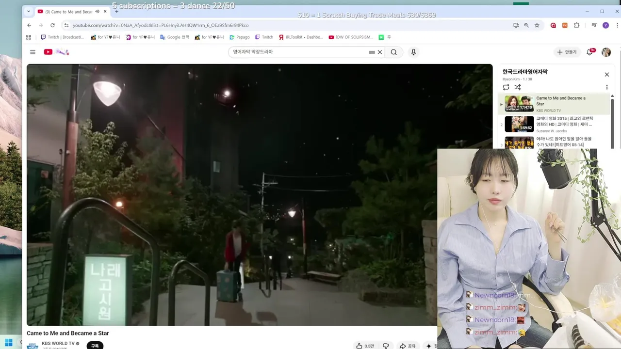Open the Extensions puzzle piece menu
Image resolution: width=621 pixels, height=349 pixels.
(x=577, y=25)
